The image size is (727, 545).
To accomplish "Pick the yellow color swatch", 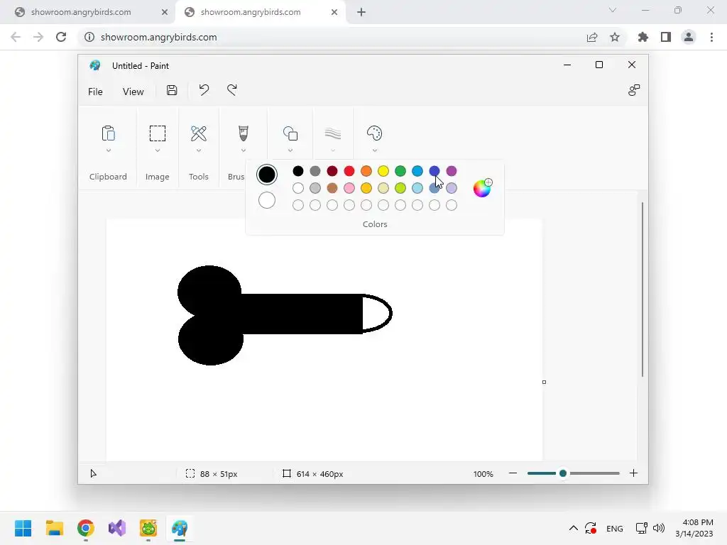I will point(383,171).
